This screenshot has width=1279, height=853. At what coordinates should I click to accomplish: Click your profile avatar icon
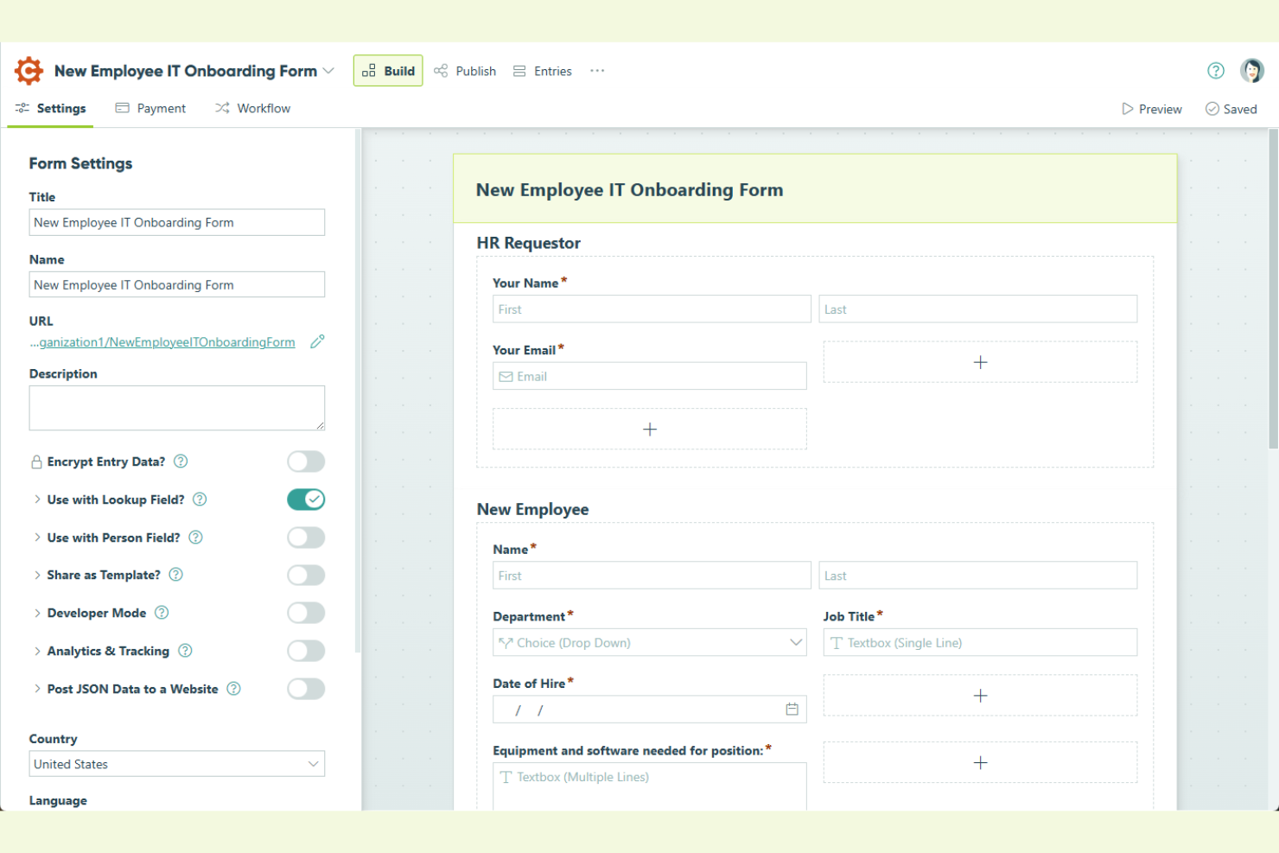pos(1251,70)
